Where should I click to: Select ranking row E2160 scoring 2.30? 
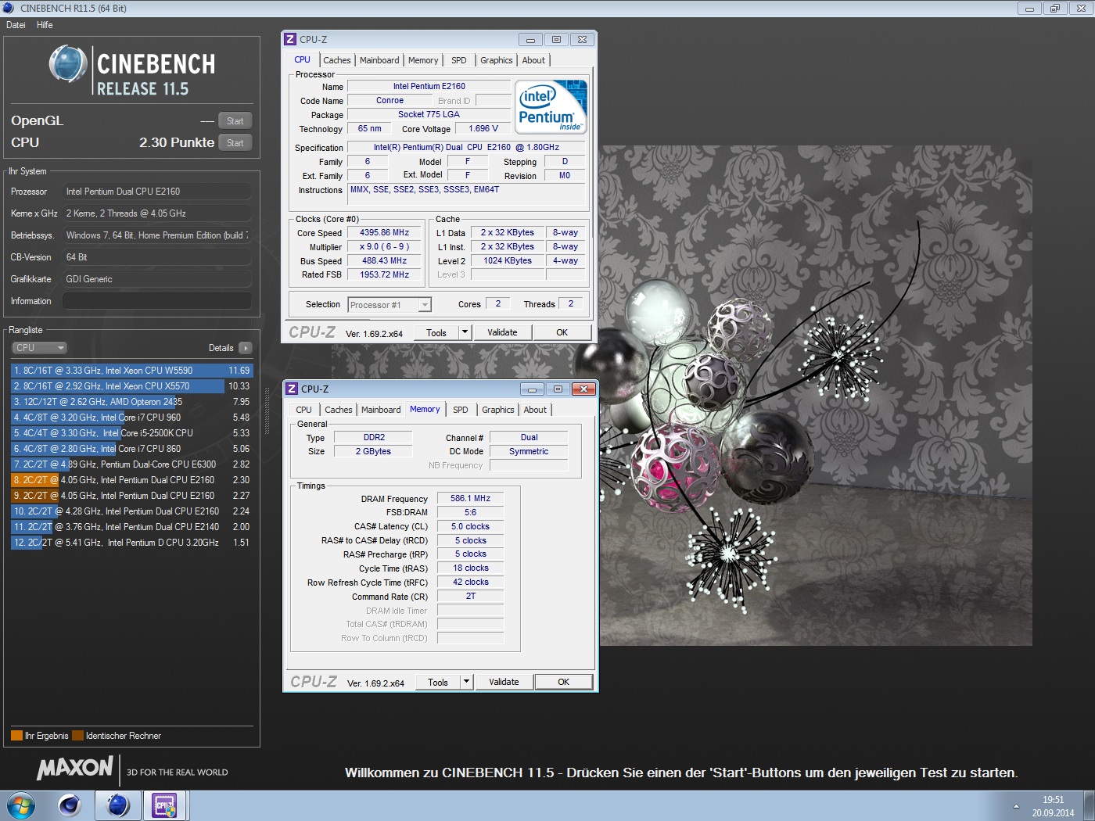[131, 480]
